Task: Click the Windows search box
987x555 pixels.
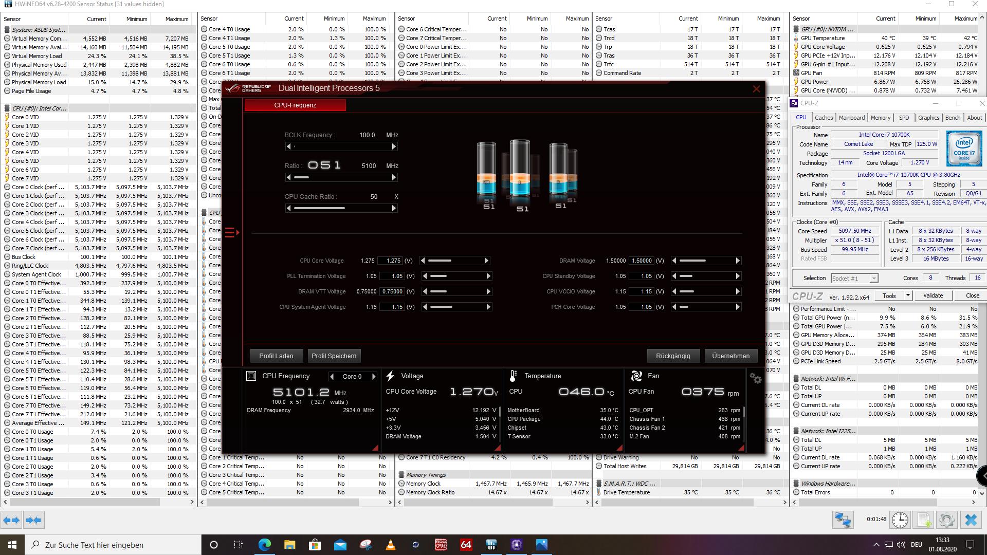Action: [x=113, y=545]
